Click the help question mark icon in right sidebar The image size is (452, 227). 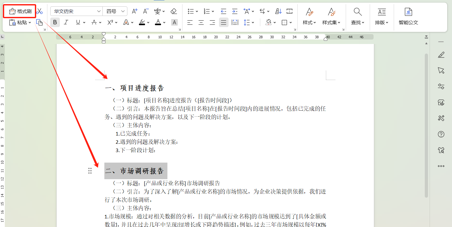(x=441, y=135)
